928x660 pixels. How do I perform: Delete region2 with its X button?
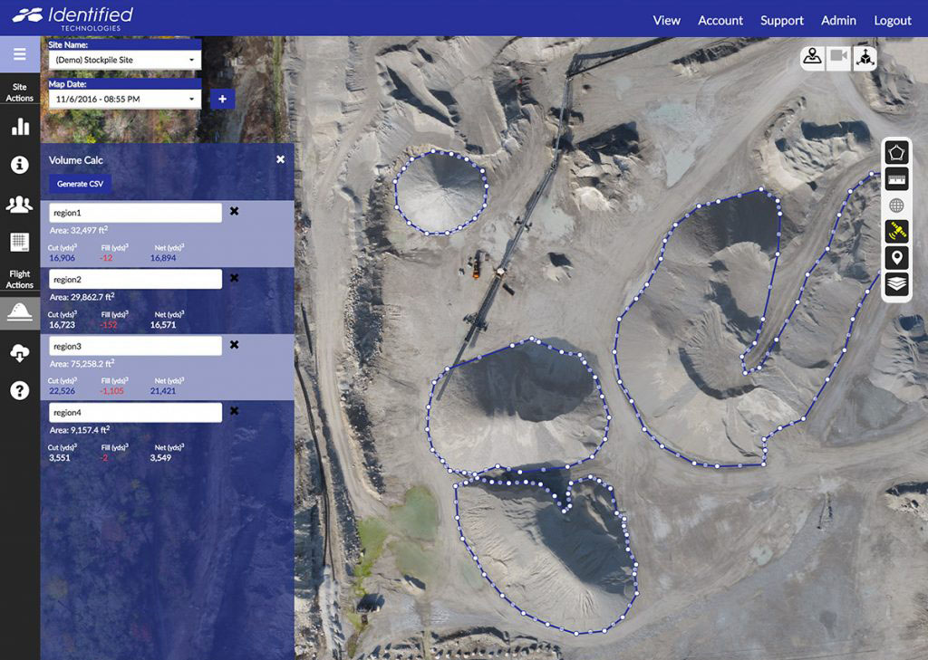click(x=234, y=278)
